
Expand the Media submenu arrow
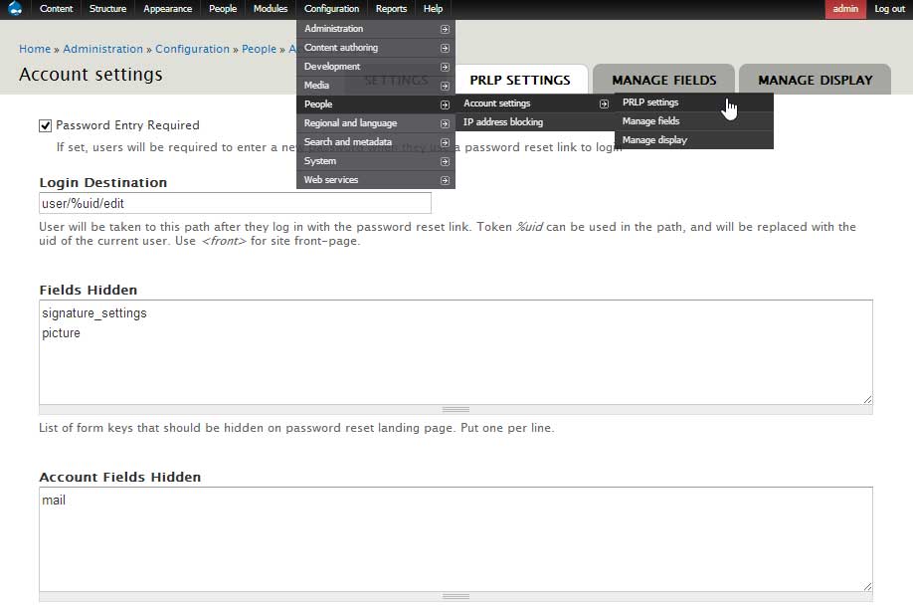tap(445, 85)
